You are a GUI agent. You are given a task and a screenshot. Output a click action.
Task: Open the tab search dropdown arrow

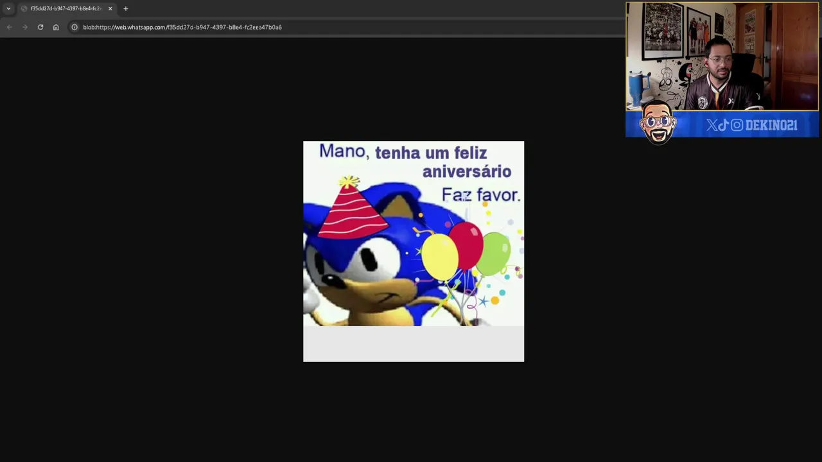coord(8,8)
